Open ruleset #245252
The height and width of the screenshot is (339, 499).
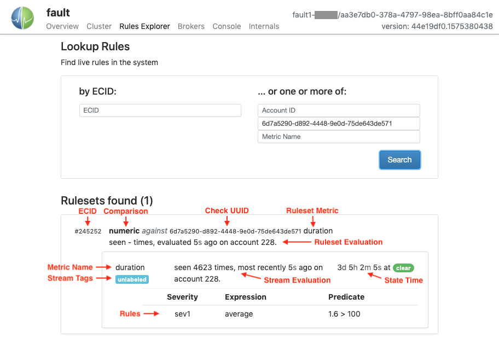pos(88,231)
